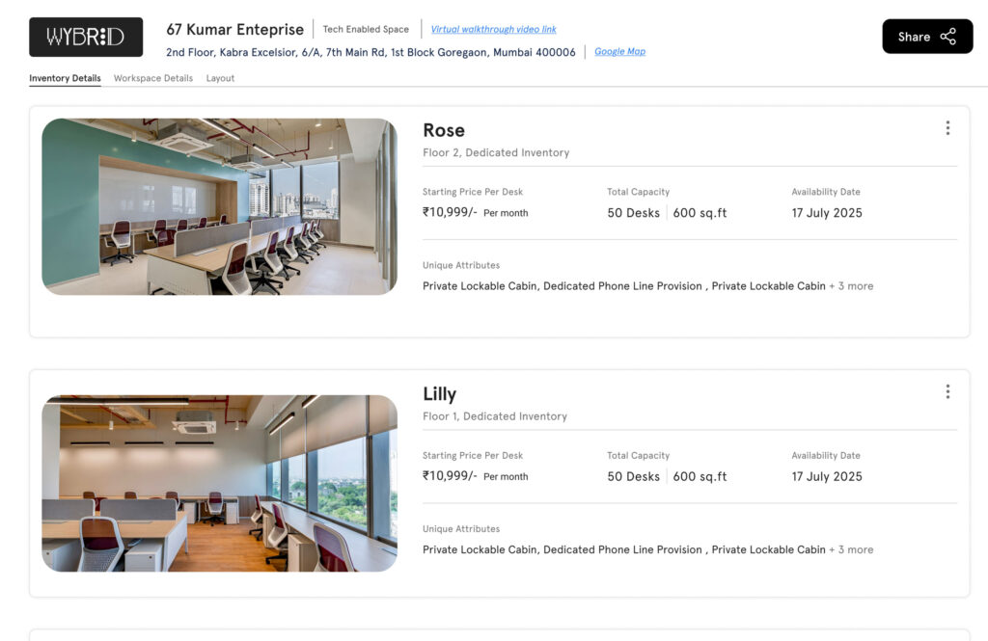Click Lilly's 17 July 2025 availability date
The image size is (988, 641).
[827, 476]
